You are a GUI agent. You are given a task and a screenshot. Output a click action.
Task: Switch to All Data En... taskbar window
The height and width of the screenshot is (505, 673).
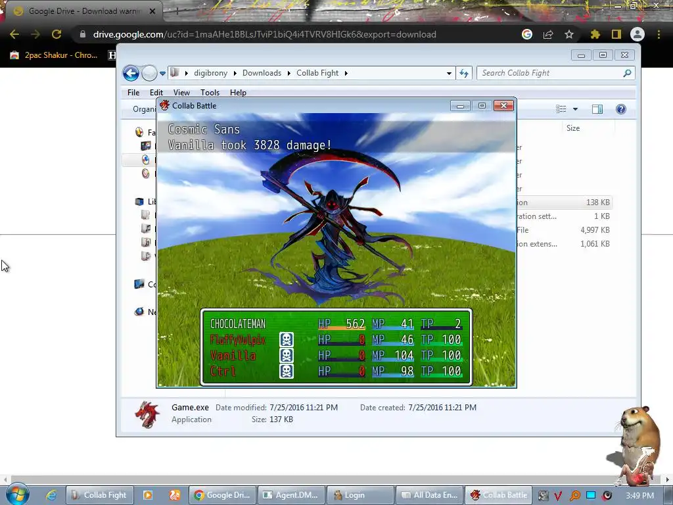430,495
